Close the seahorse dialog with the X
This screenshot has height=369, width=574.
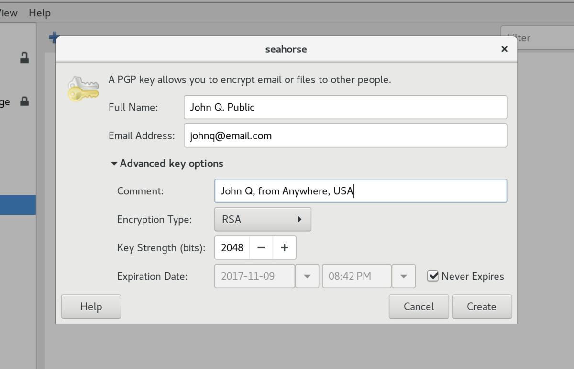(x=504, y=49)
